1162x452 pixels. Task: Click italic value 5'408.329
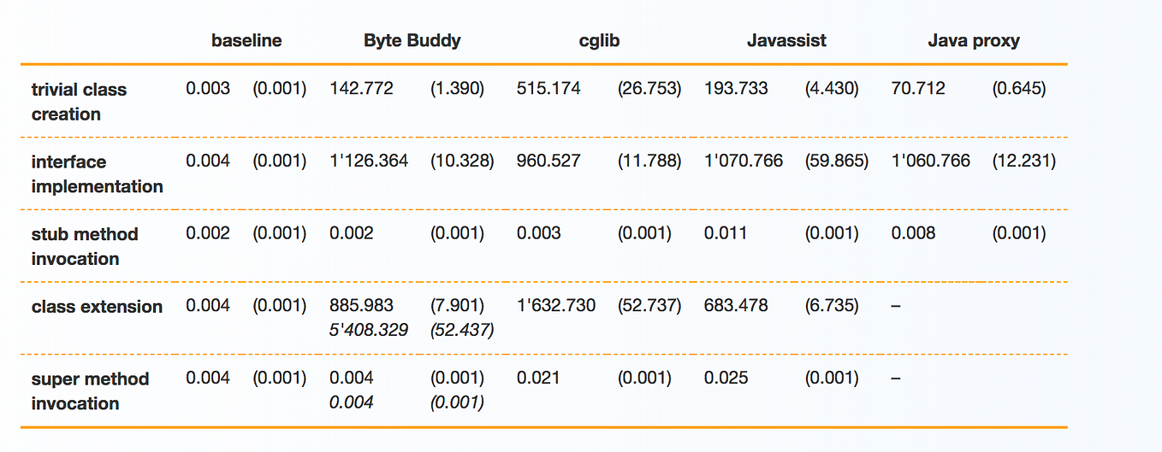click(x=369, y=330)
